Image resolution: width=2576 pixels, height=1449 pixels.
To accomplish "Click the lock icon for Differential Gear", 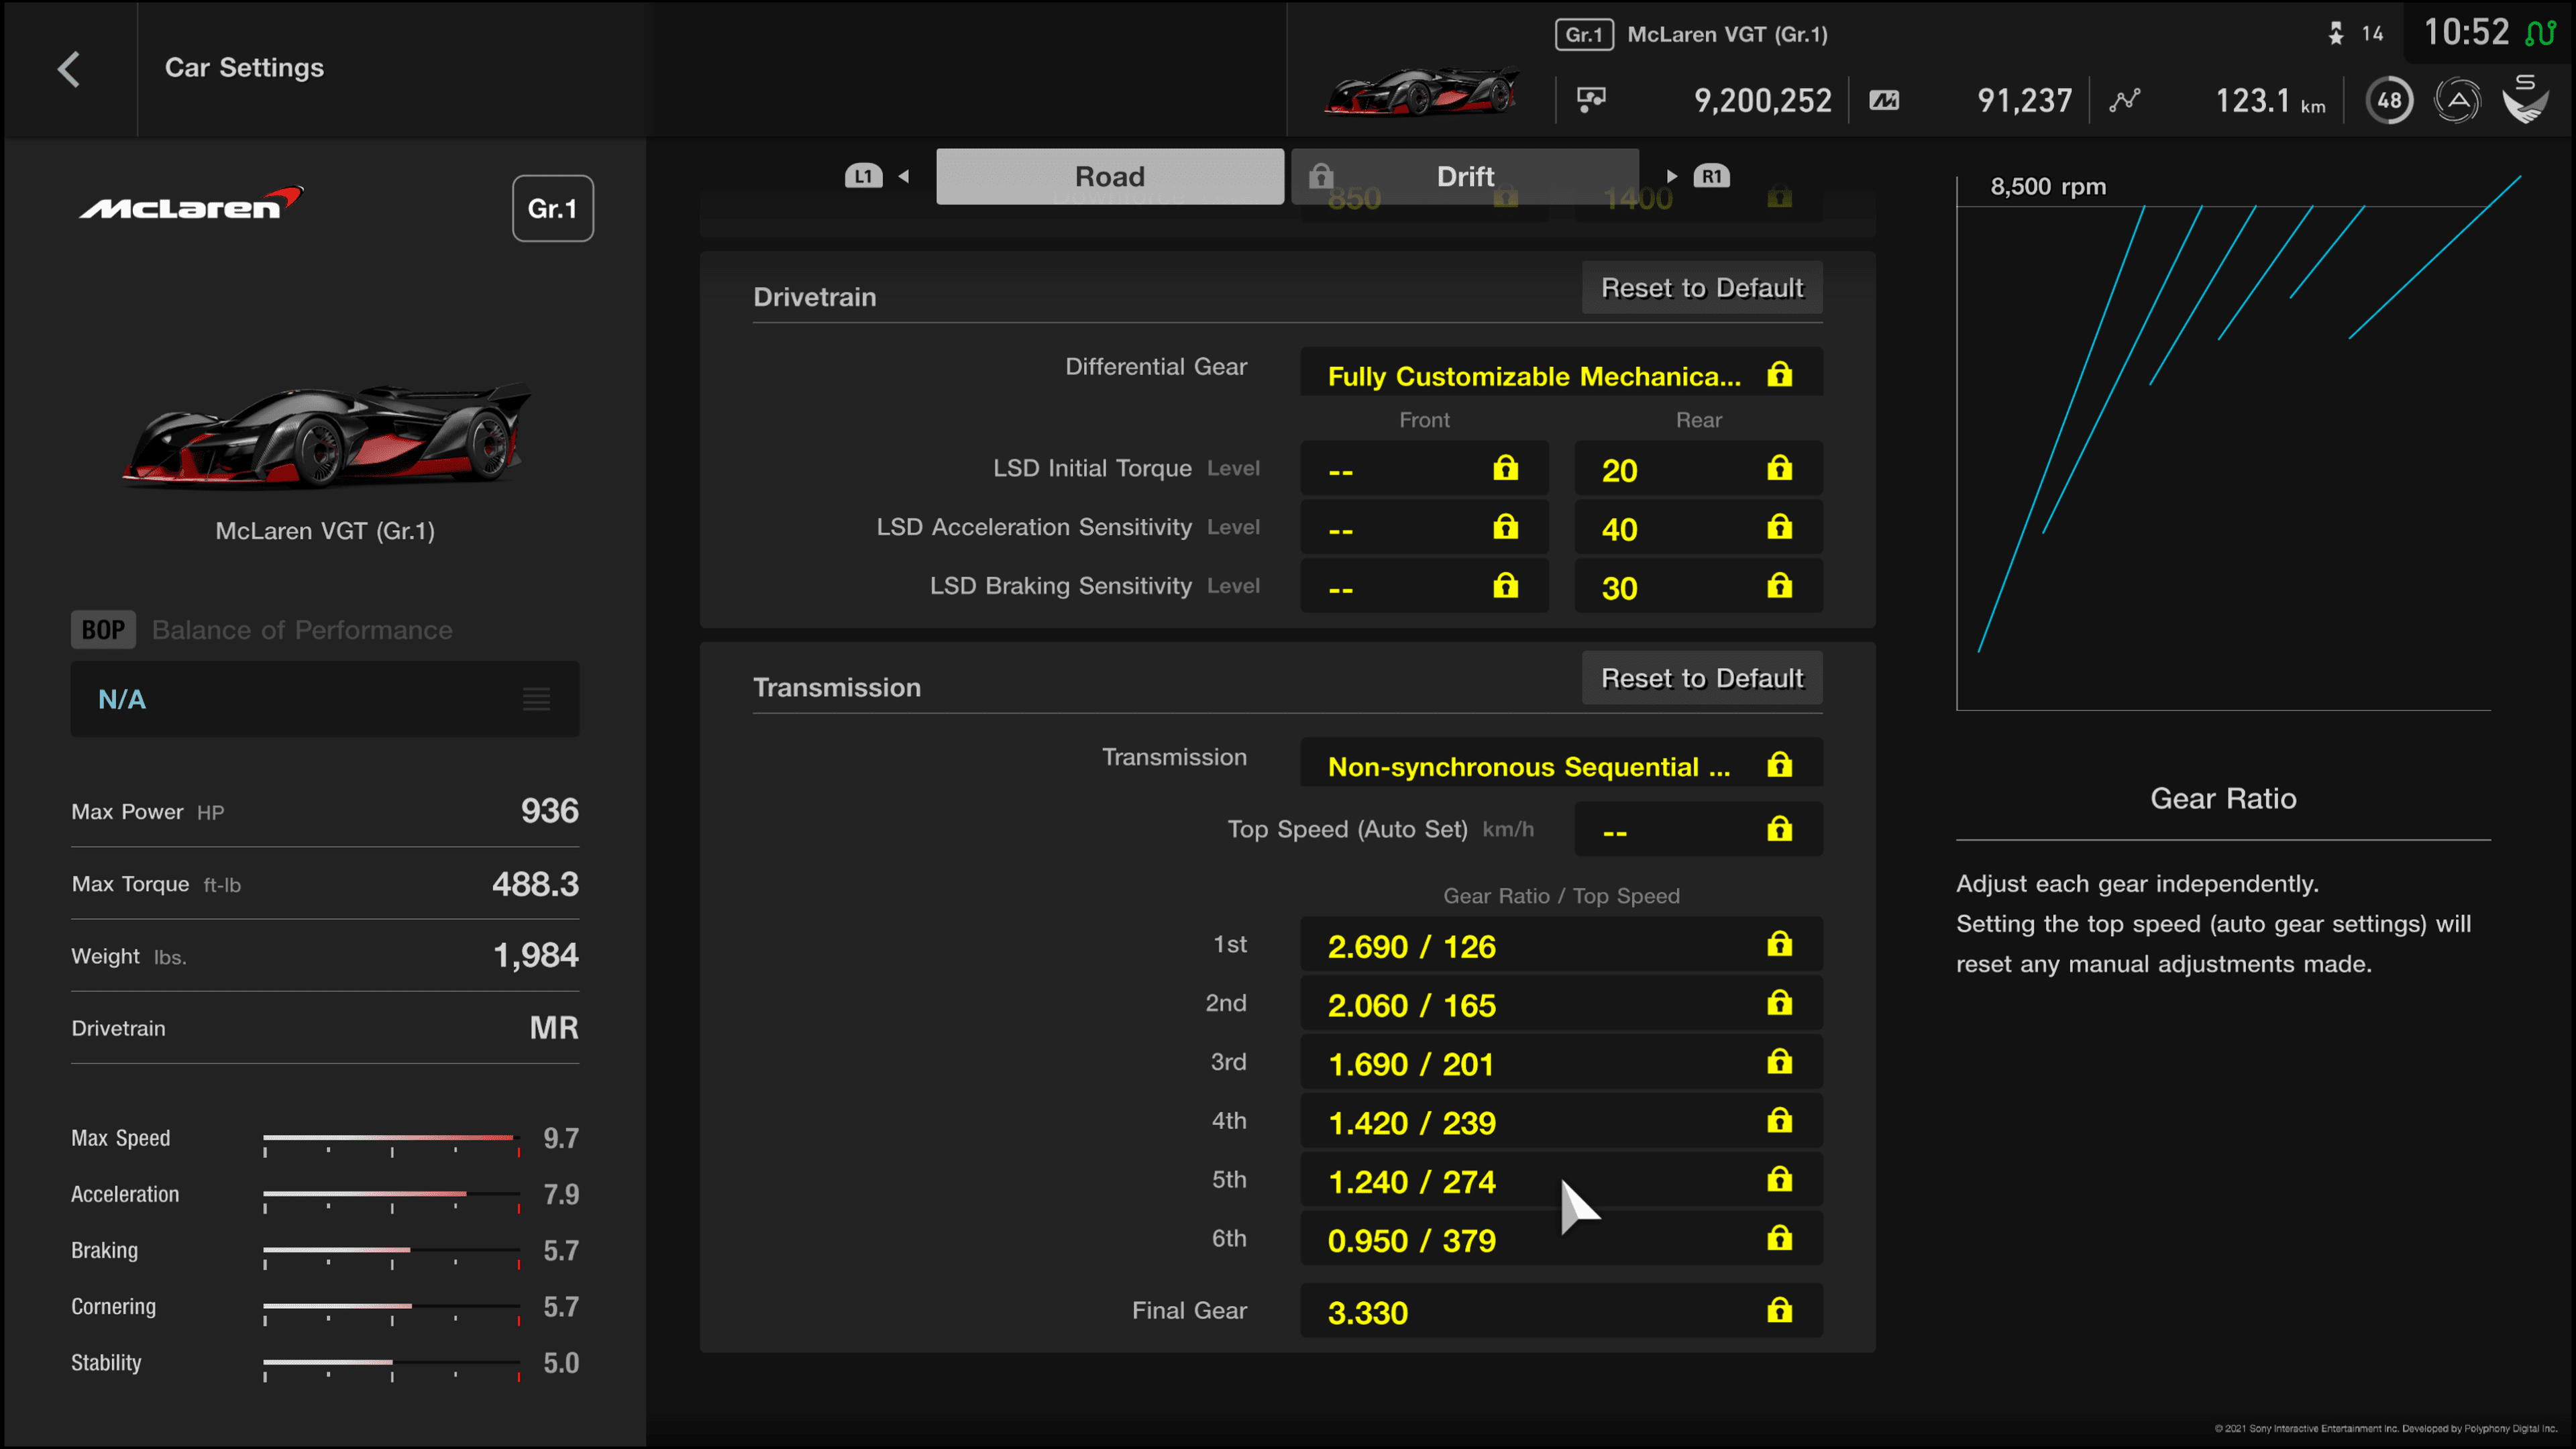I will coord(1779,374).
